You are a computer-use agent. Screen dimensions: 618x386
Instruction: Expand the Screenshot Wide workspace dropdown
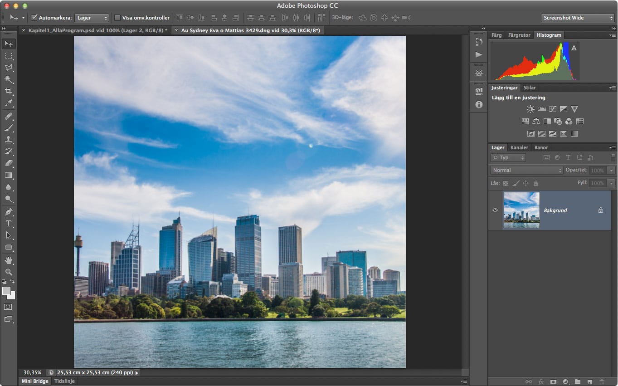click(x=578, y=18)
